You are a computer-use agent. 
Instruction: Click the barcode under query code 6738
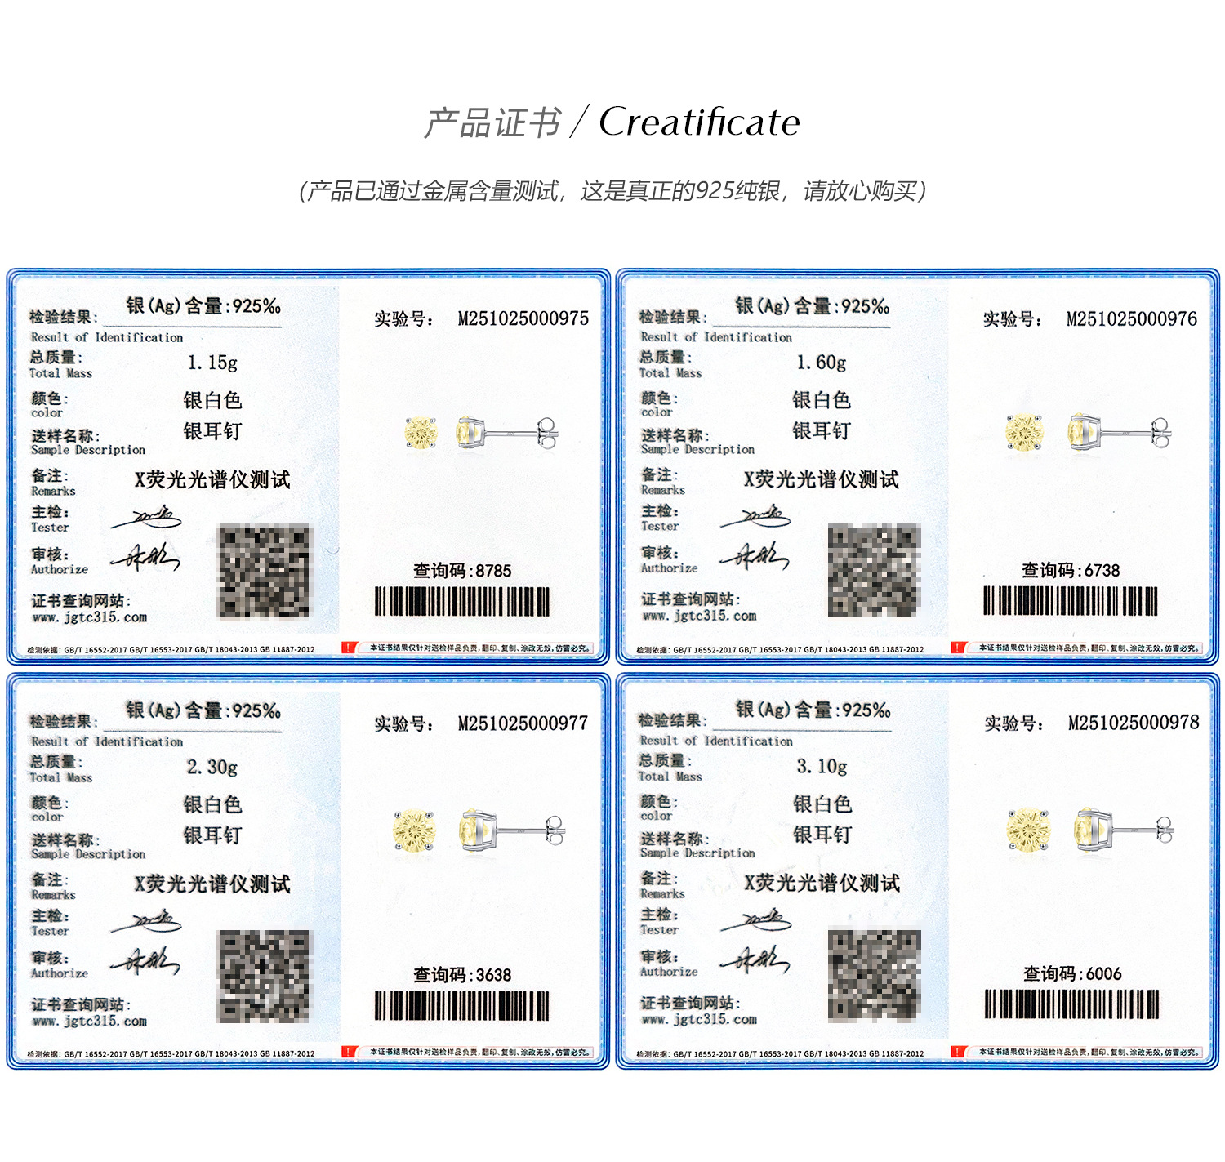1071,601
